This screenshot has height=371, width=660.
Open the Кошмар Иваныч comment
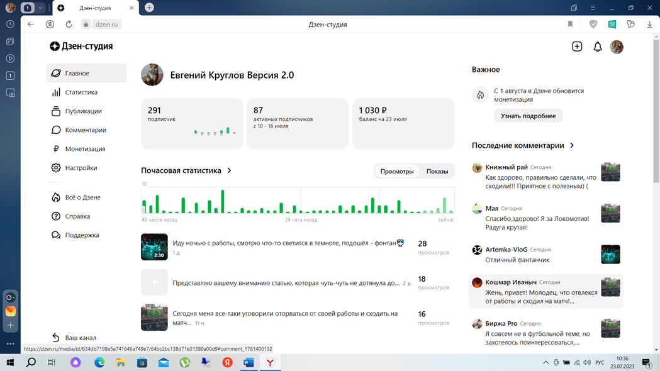tap(546, 292)
